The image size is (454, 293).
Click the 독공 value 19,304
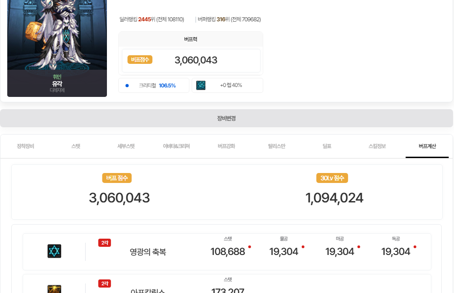pos(396,252)
